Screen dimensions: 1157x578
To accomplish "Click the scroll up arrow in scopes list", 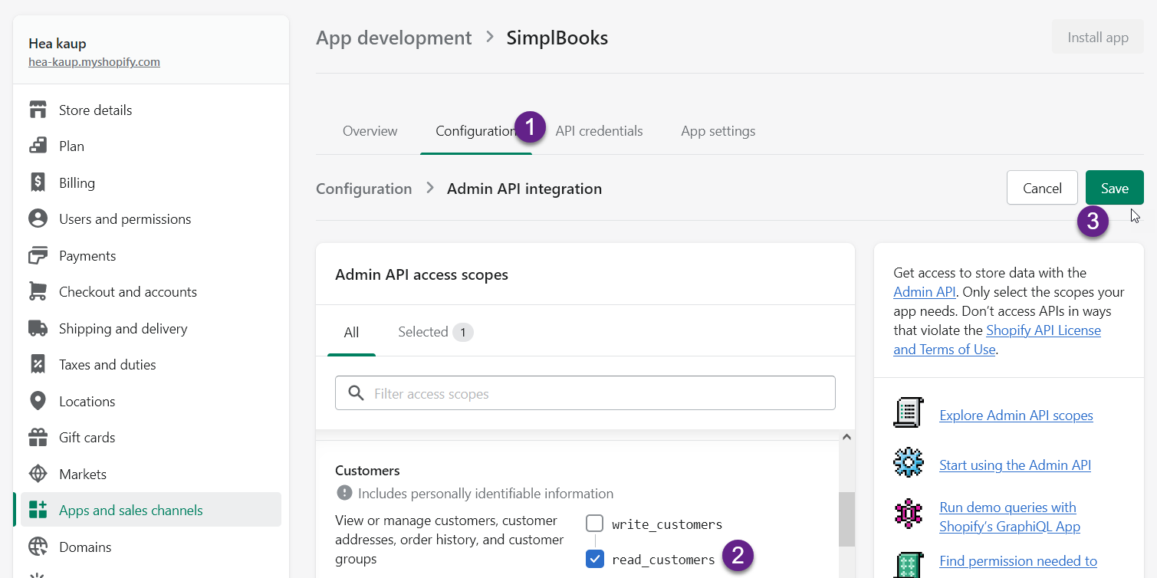I will [846, 437].
